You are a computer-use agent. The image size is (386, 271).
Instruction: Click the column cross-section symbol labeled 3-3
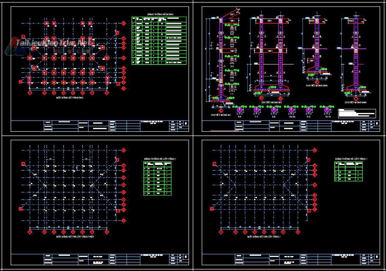pos(232,59)
